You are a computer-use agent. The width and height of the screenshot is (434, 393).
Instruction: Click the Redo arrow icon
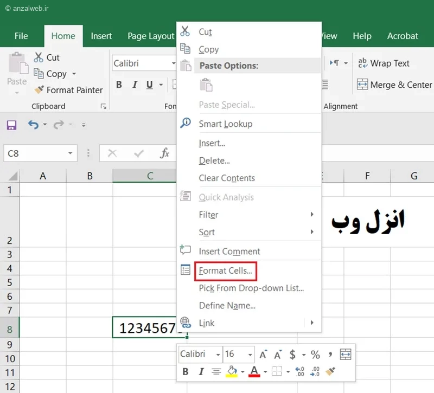pyautogui.click(x=59, y=125)
